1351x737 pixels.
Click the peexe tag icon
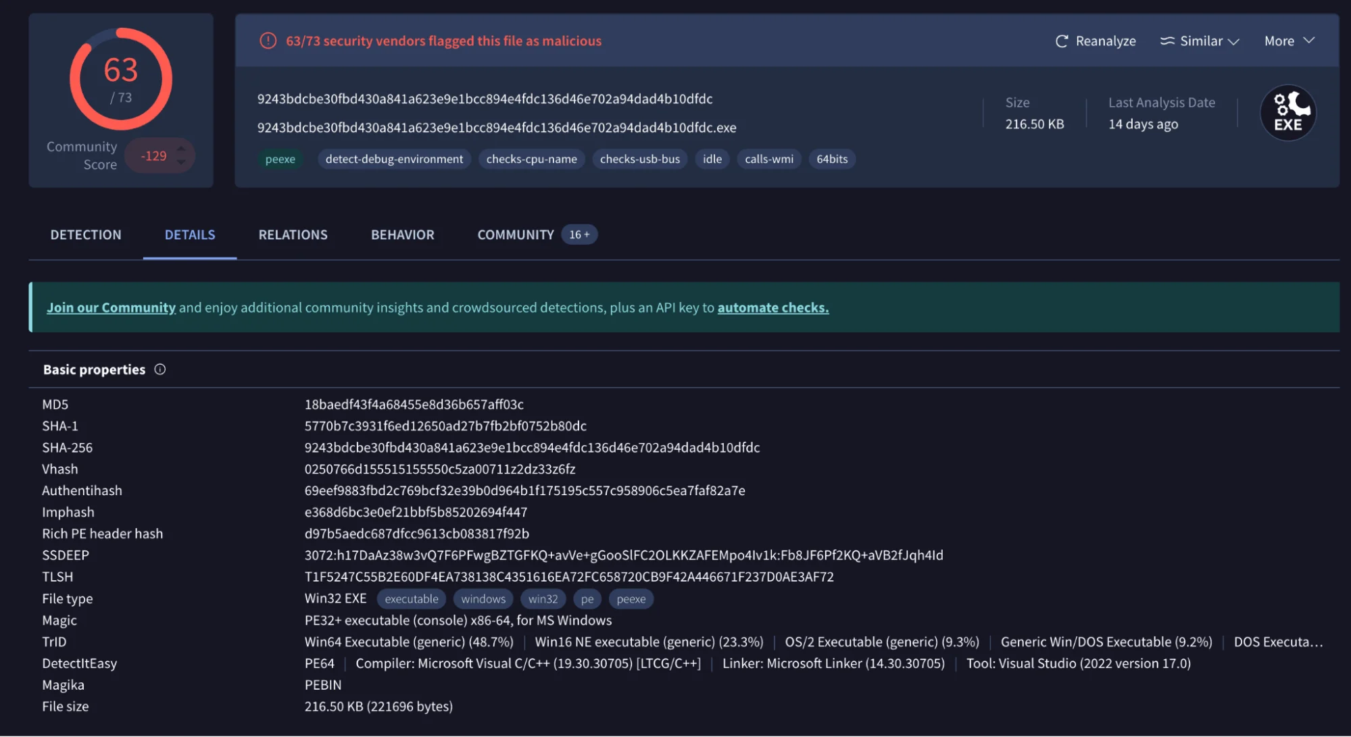pyautogui.click(x=280, y=158)
